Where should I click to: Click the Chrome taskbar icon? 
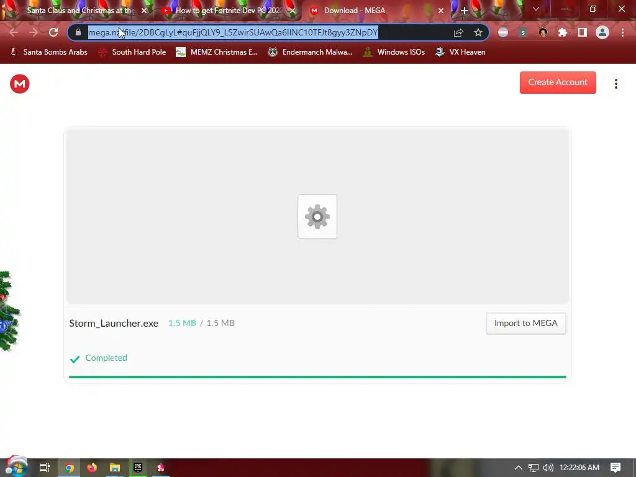(x=69, y=468)
